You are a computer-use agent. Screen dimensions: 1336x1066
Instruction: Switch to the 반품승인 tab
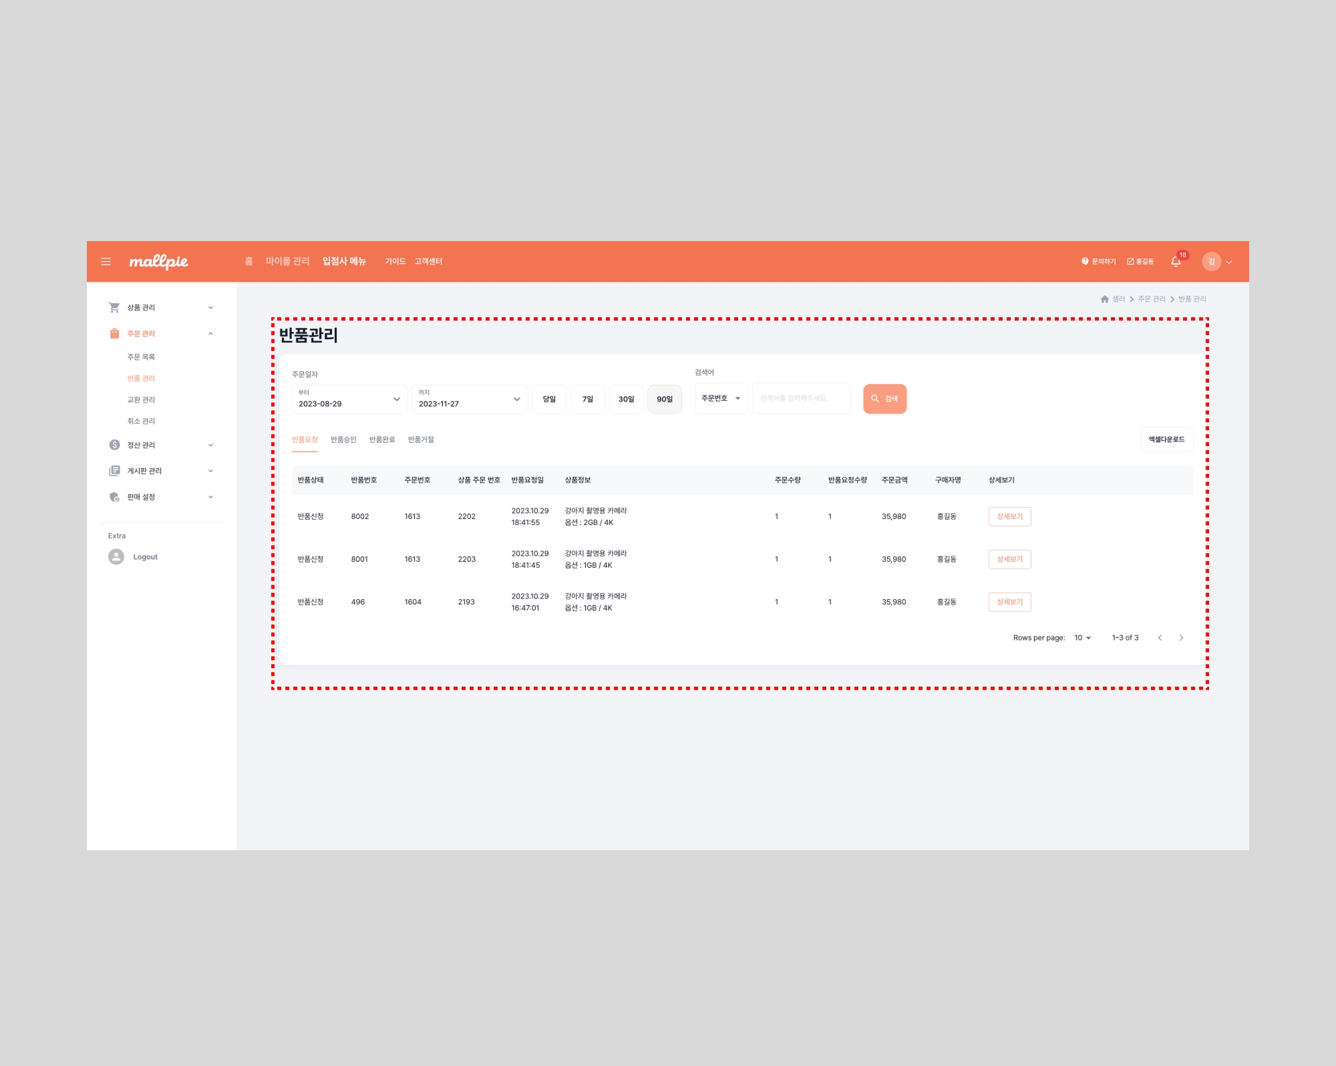[343, 440]
